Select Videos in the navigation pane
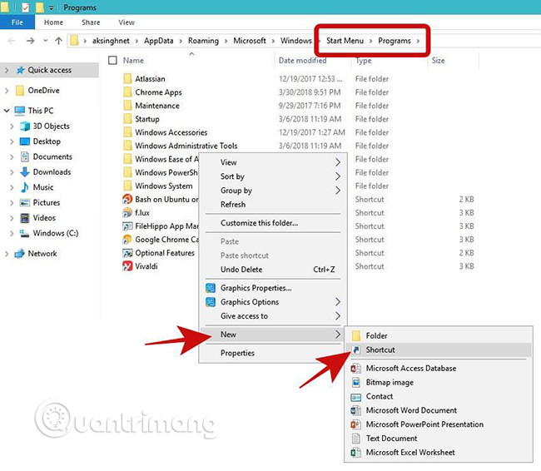The height and width of the screenshot is (471, 541). (44, 218)
